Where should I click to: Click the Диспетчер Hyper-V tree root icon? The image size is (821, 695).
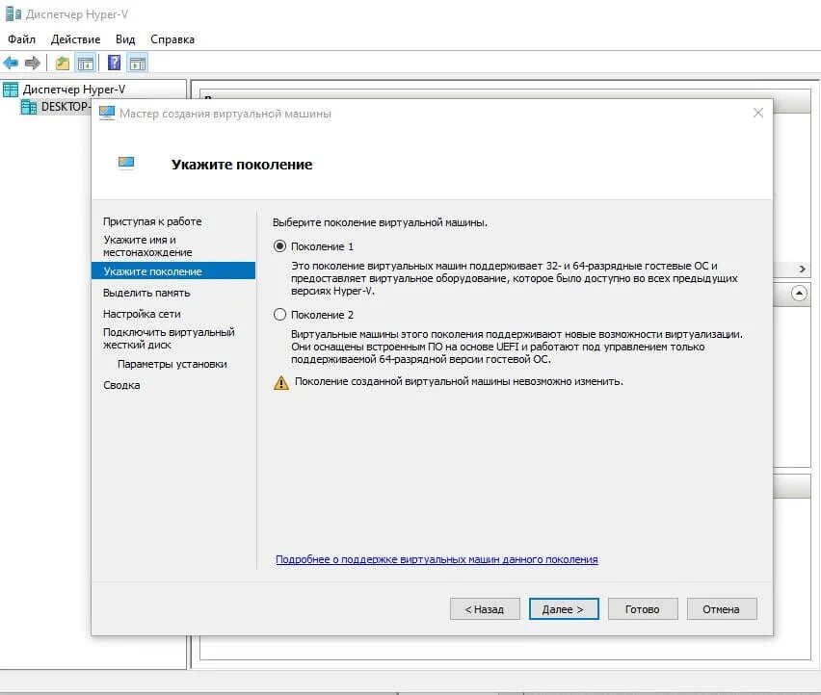pos(11,90)
